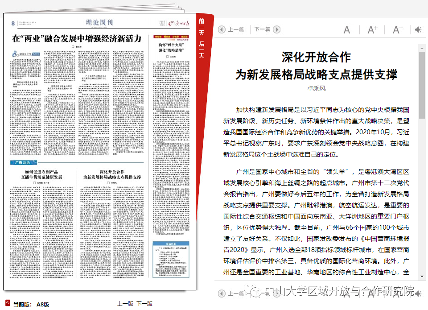
Task: Open the blue 征稿启事 notice box
Action: click(x=171, y=260)
